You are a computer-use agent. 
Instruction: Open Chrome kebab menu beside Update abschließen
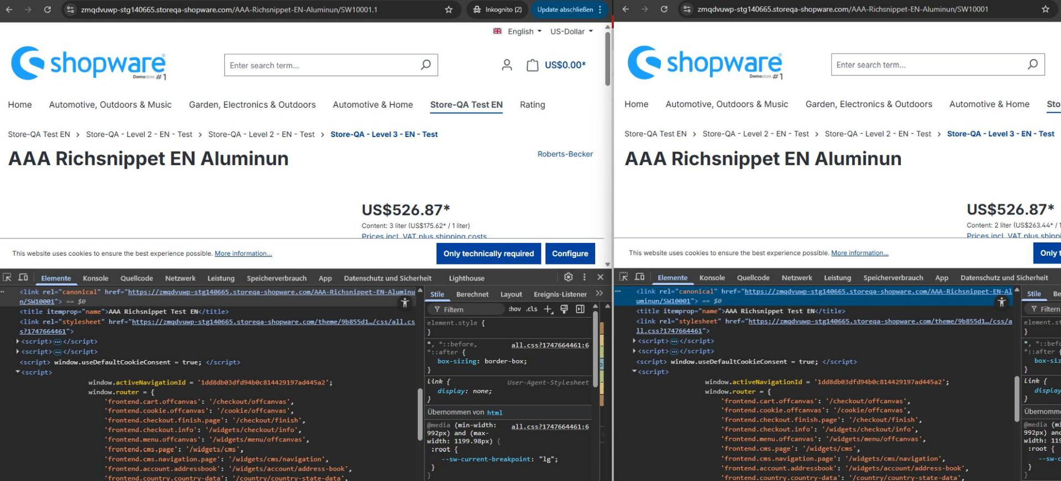click(600, 9)
